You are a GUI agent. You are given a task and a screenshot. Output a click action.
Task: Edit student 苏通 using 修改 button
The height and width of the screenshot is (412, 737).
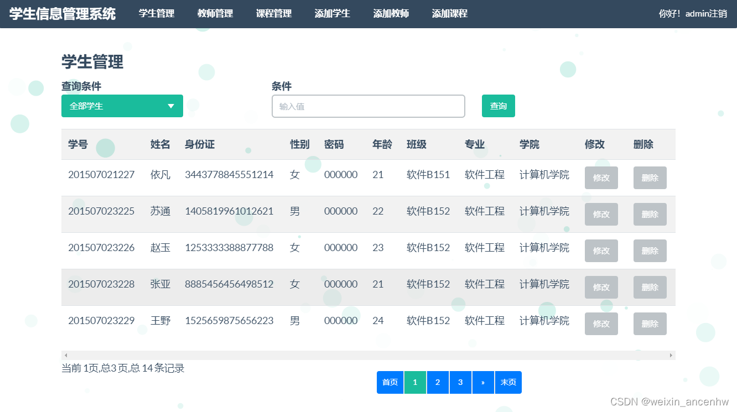point(601,215)
